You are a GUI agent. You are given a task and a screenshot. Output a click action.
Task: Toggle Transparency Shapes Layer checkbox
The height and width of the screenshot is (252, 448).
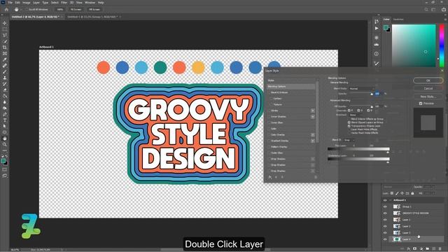point(349,126)
